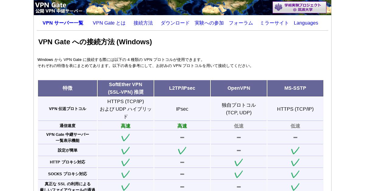This screenshot has width=365, height=191.
Task: Click SoftEther checkmark in 真正な SSL row
Action: 126,187
